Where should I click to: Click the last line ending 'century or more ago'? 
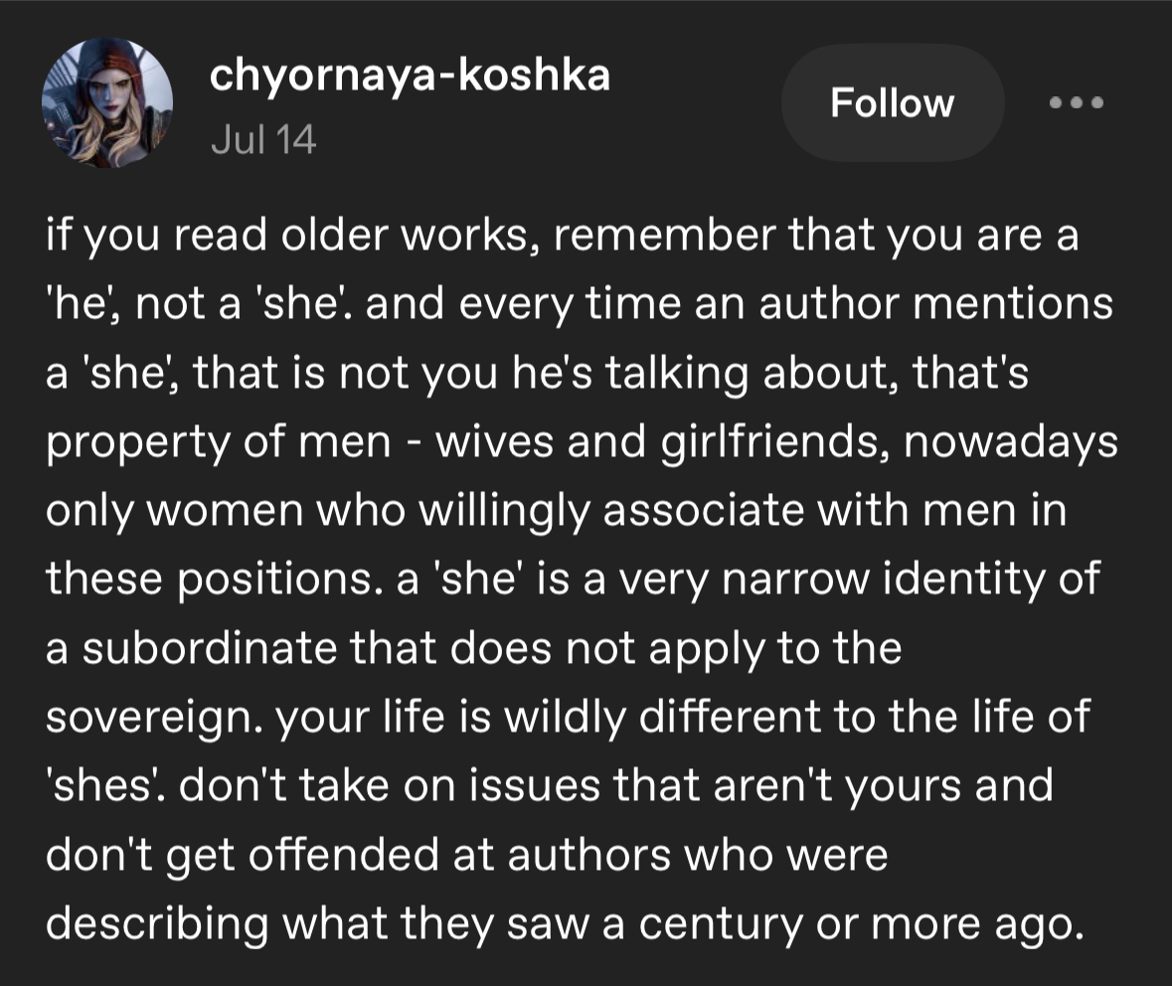tap(565, 924)
